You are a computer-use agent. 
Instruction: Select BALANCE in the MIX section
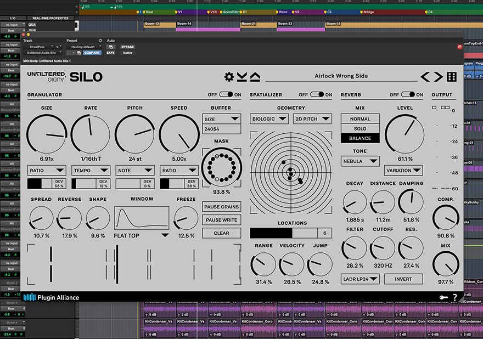click(360, 139)
